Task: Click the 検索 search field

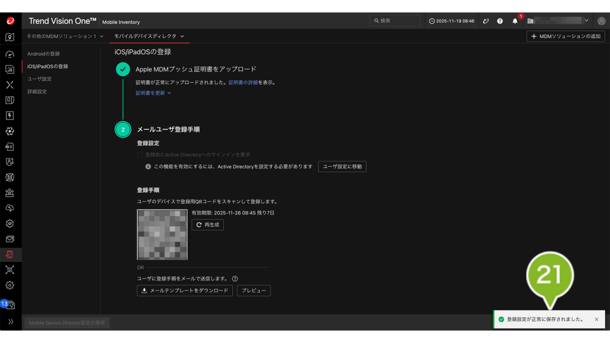Action: [395, 21]
